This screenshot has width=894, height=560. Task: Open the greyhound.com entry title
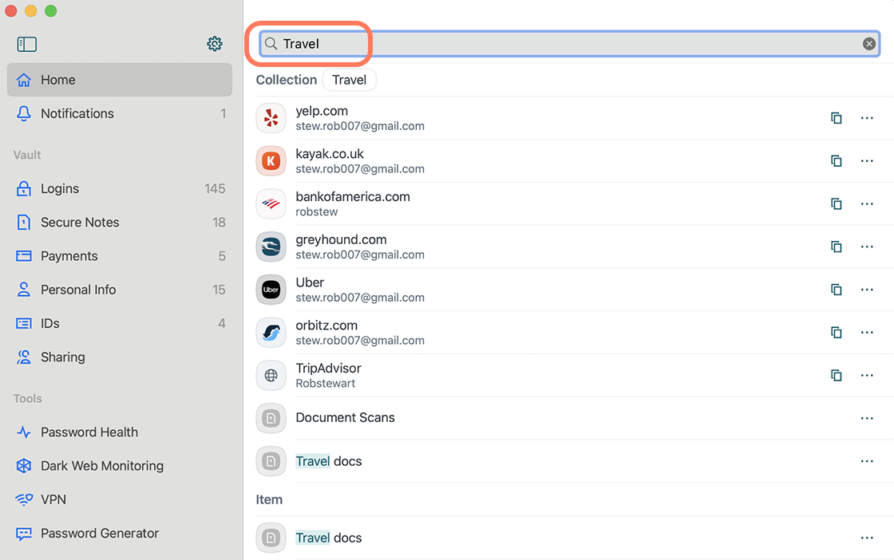click(x=341, y=239)
